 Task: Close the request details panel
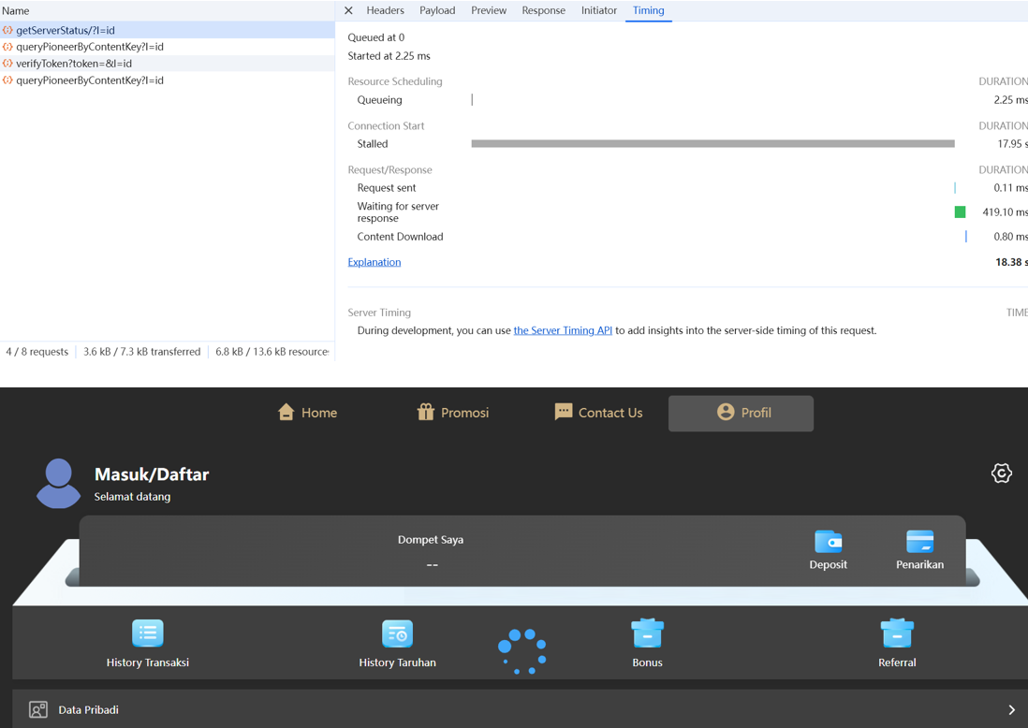[x=349, y=10]
